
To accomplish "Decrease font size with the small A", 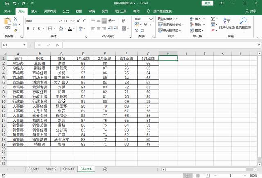I will [84, 21].
